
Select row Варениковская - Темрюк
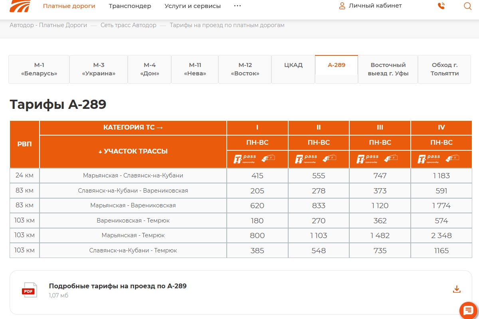pos(241,221)
